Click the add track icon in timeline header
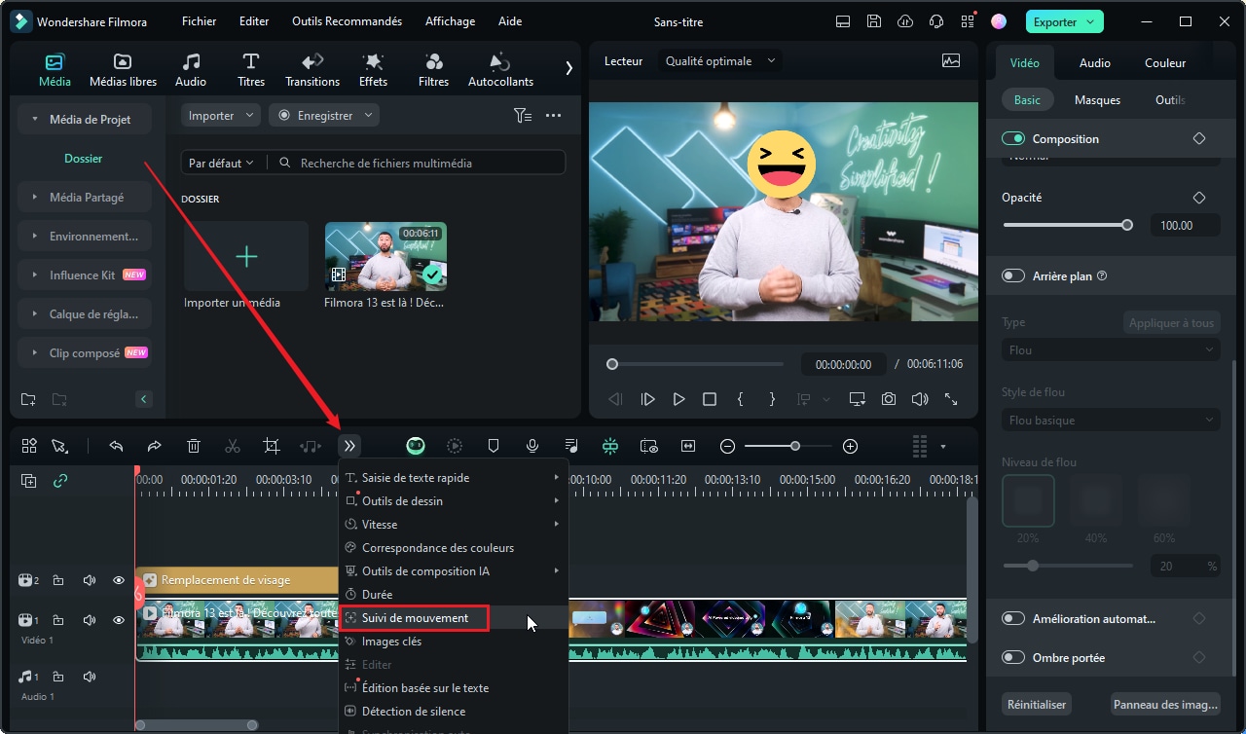This screenshot has width=1246, height=734. point(29,481)
